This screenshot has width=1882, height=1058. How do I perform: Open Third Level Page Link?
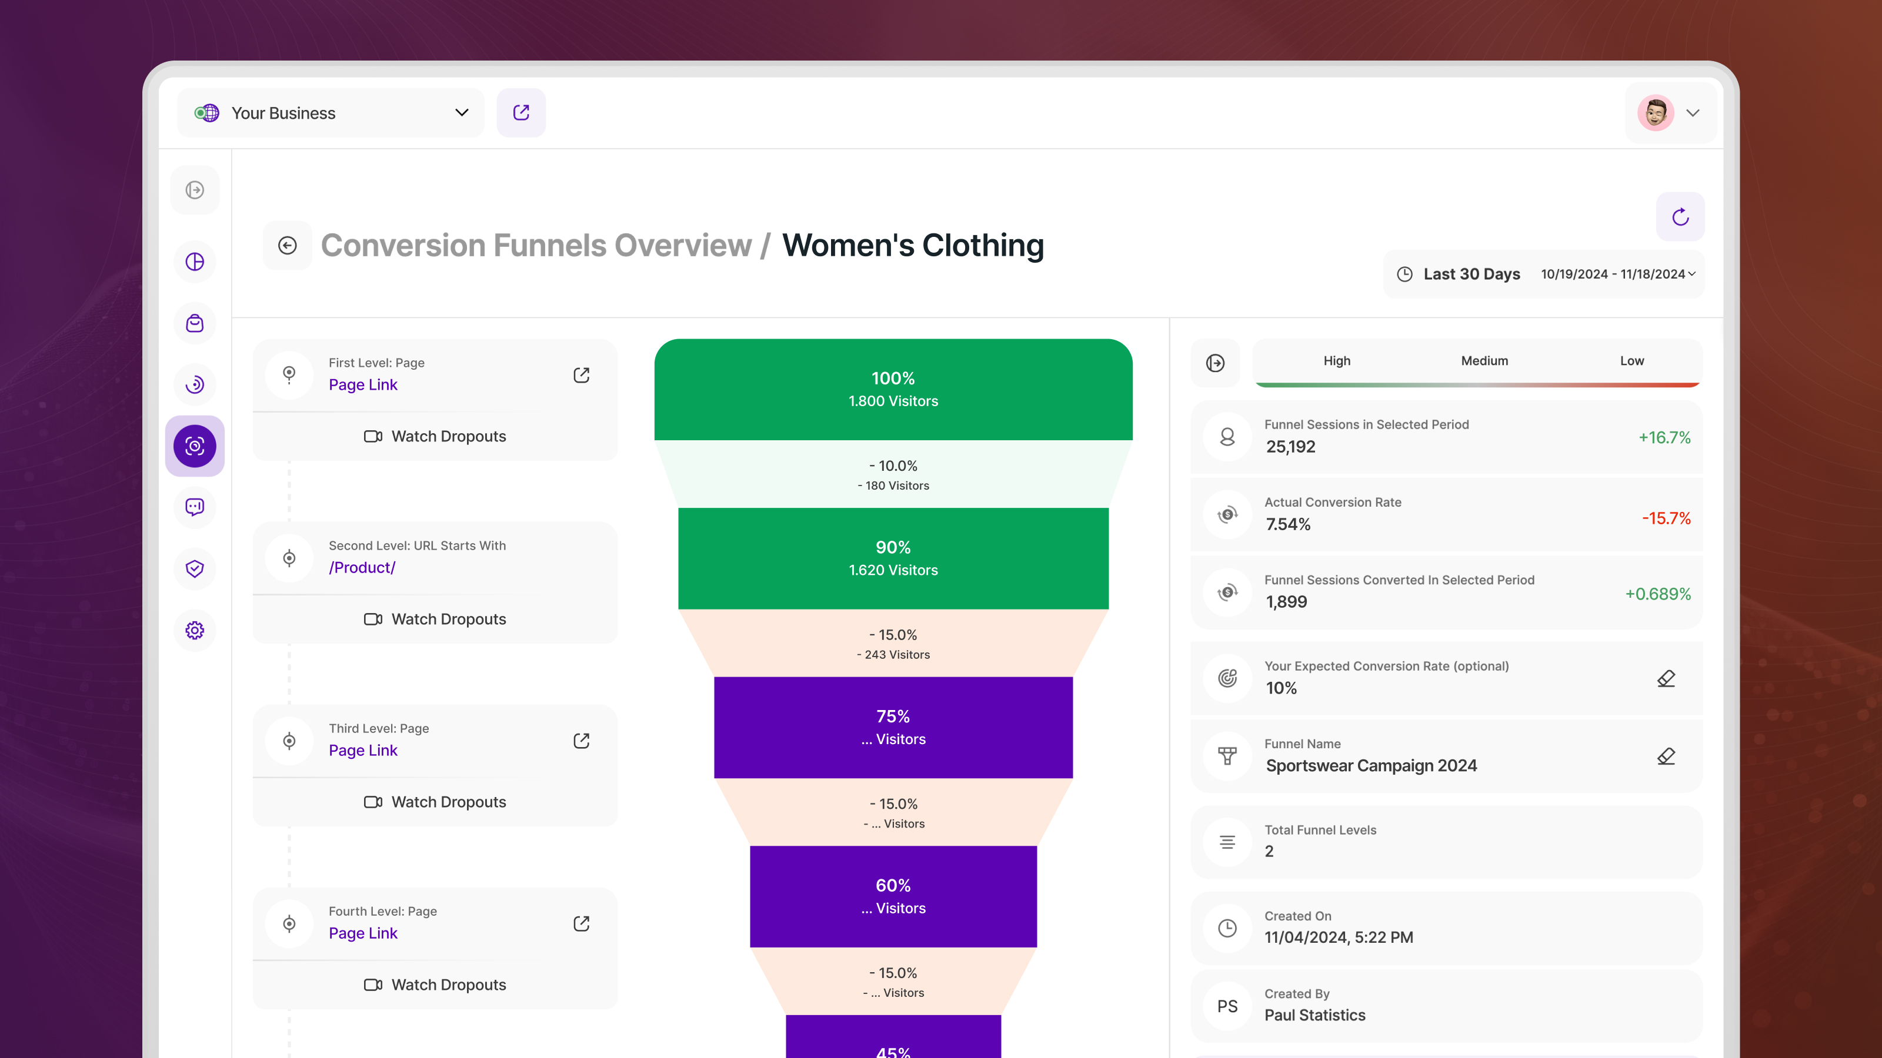coord(363,751)
